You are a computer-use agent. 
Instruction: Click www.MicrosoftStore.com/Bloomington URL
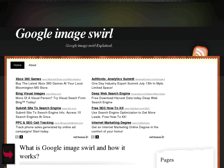62,79
